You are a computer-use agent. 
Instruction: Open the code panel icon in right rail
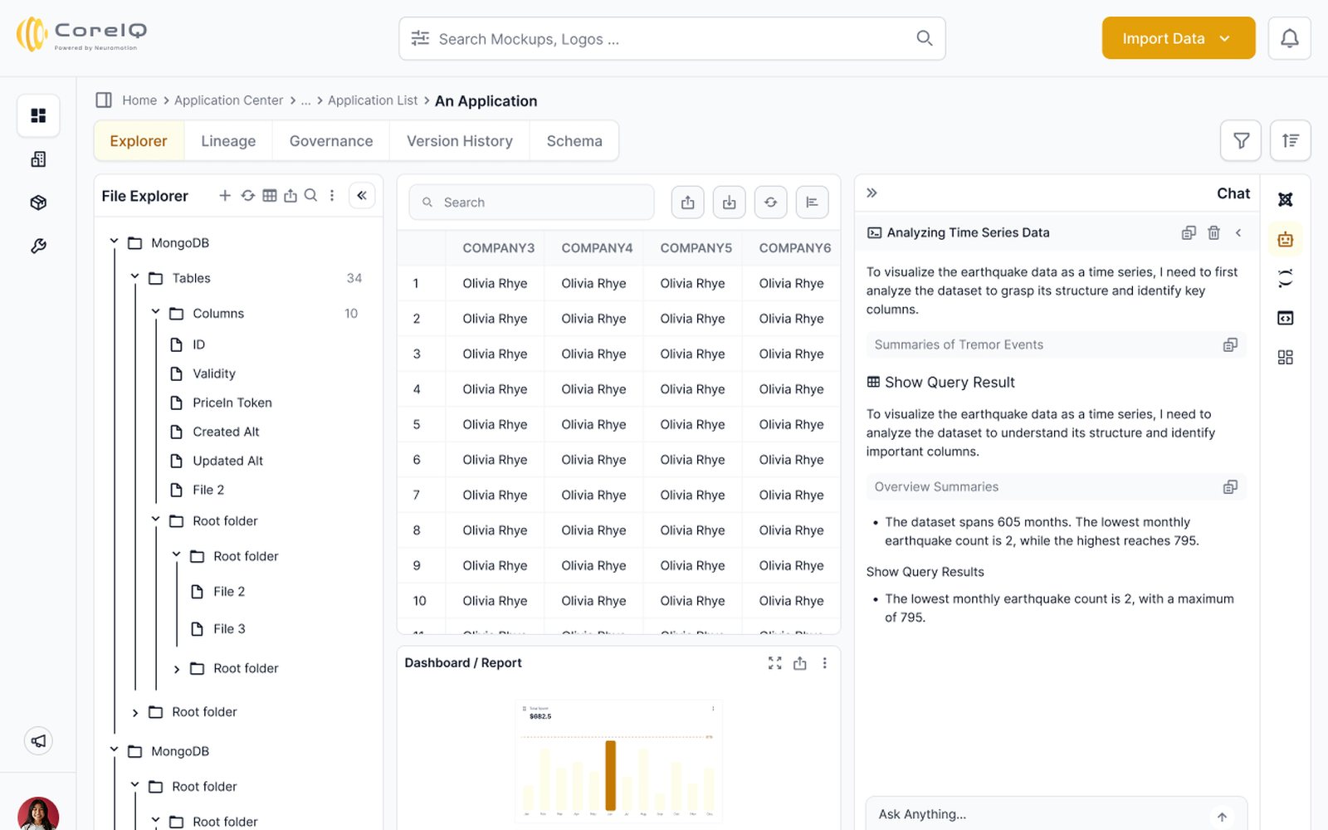pos(1285,318)
